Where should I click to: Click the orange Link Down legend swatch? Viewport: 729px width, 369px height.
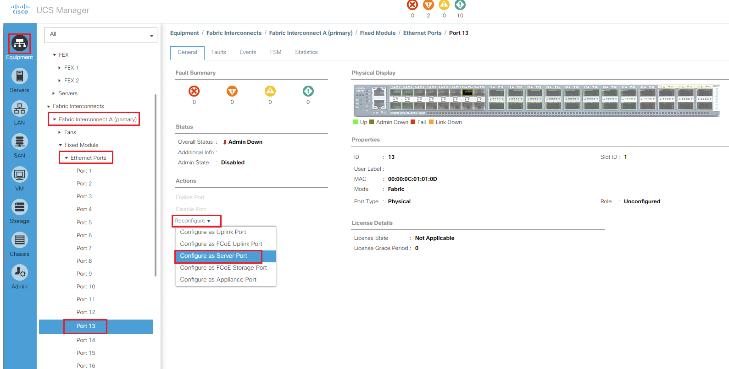pyautogui.click(x=431, y=122)
